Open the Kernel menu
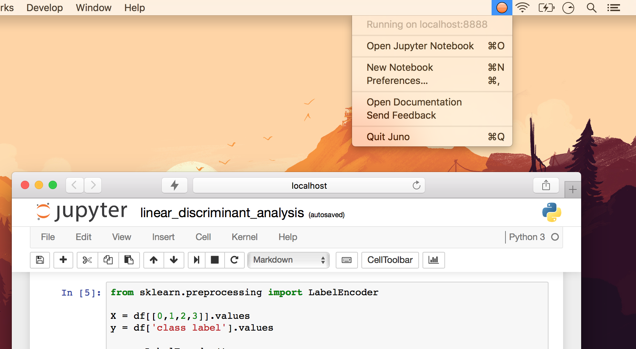Screen dimensions: 636x349 (x=244, y=237)
